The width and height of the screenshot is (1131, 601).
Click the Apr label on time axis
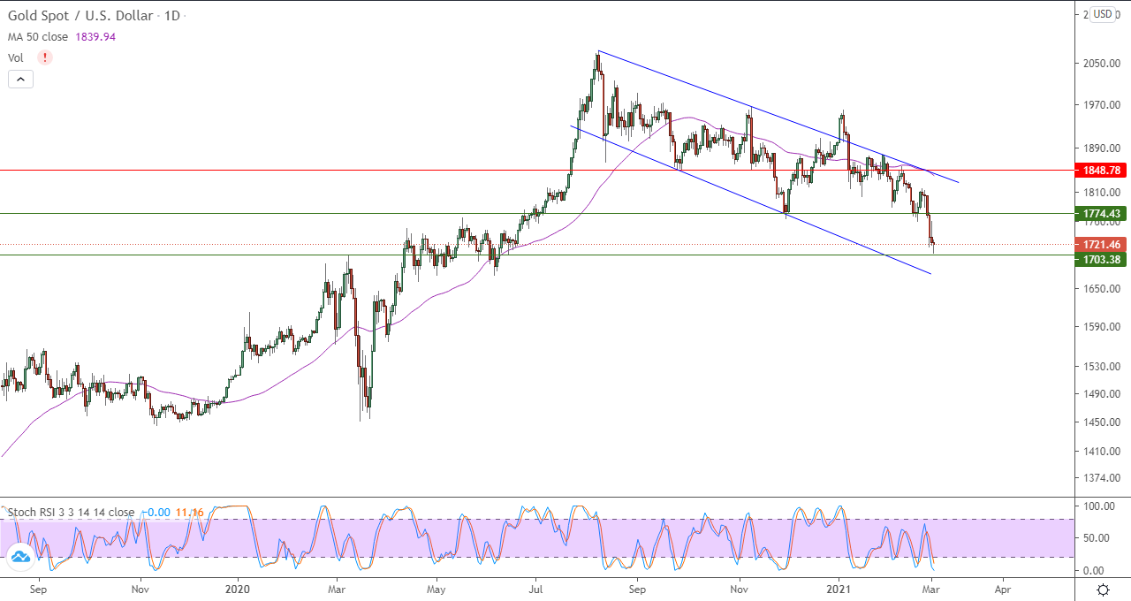[x=1002, y=588]
